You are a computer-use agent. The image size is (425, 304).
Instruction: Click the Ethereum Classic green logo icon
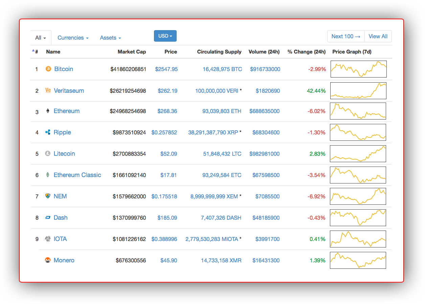coord(48,175)
